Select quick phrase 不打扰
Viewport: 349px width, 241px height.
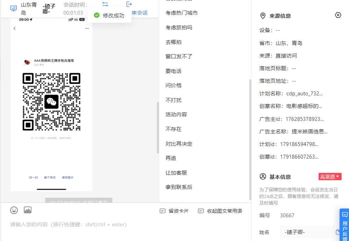point(173,100)
